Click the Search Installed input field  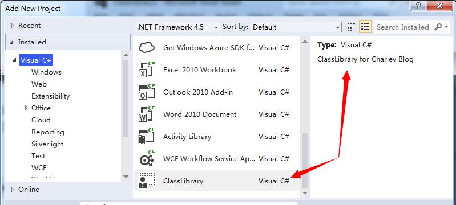point(403,27)
